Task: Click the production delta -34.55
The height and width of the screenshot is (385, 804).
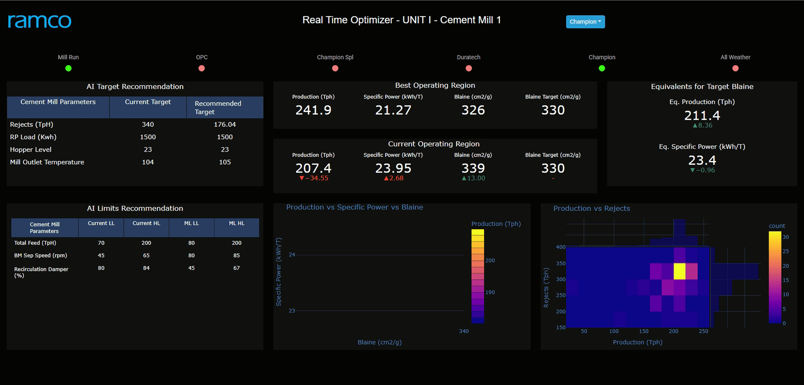Action: 314,178
